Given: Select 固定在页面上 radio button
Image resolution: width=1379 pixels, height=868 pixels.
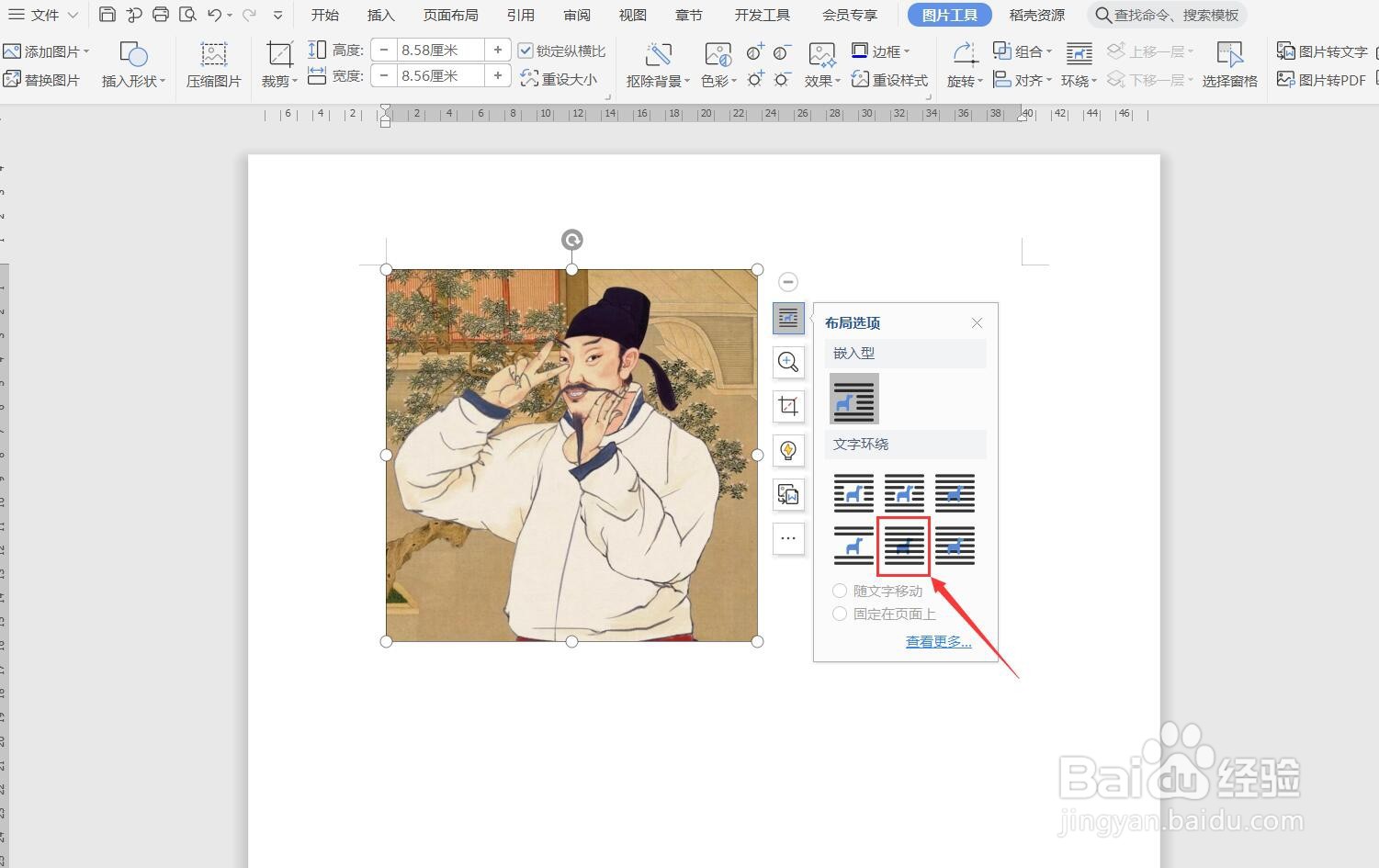Looking at the screenshot, I should (840, 614).
